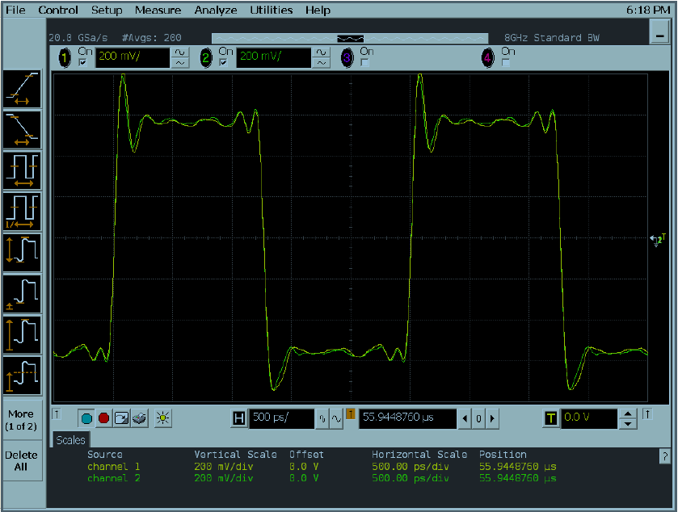678x512 pixels.
Task: Click the 500 ps/ horizontal scale field
Action: coord(281,418)
